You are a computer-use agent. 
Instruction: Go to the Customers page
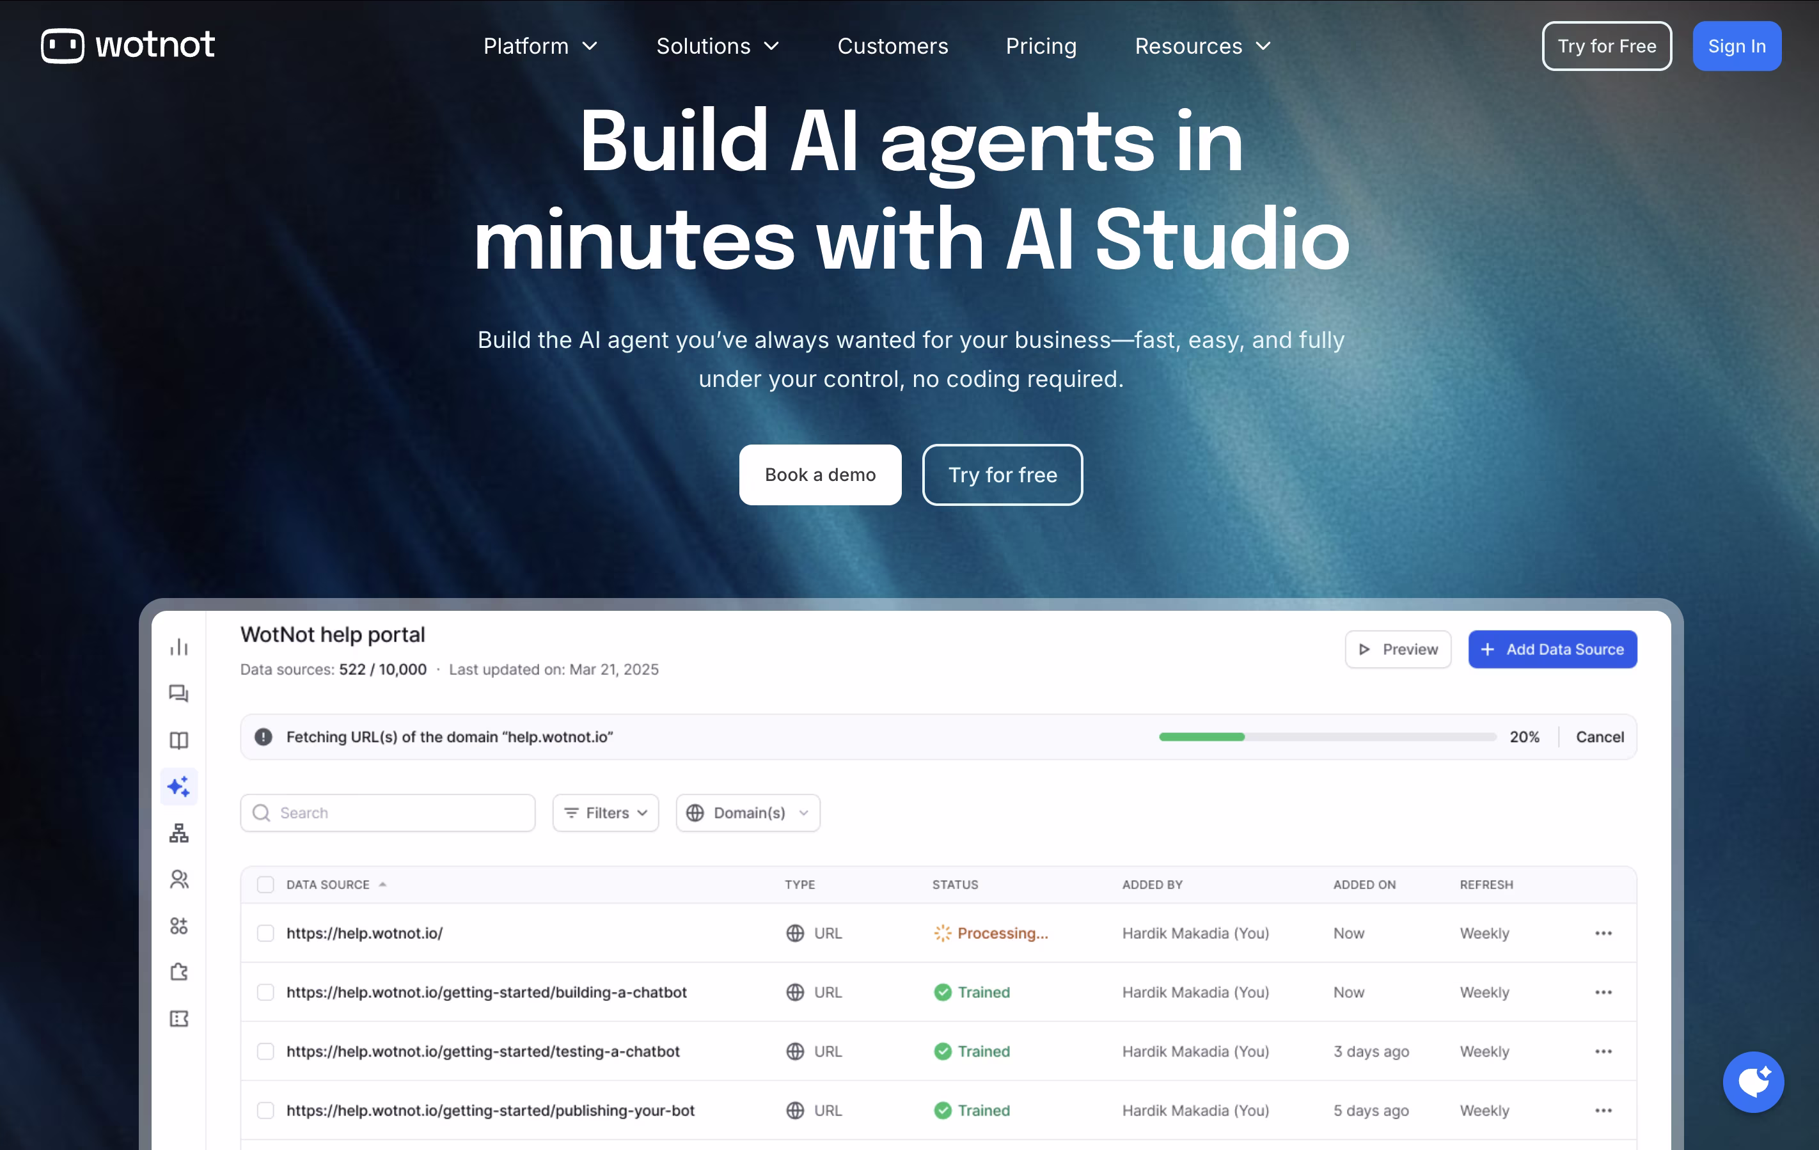coord(892,46)
